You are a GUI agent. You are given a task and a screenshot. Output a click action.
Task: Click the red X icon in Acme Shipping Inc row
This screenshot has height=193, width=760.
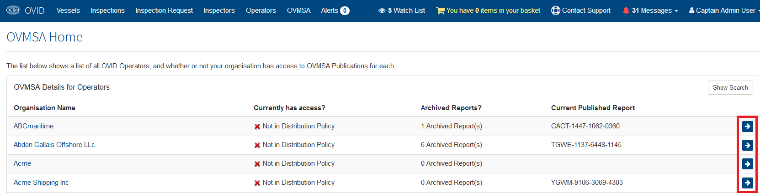(x=257, y=183)
